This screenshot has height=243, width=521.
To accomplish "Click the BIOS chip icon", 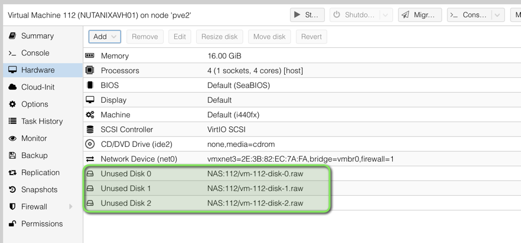I will 90,86.
